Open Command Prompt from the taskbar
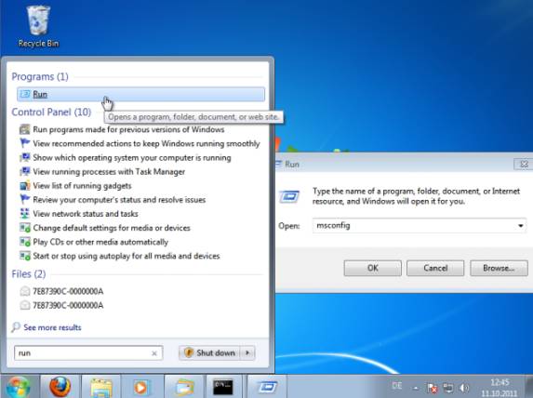 [x=223, y=387]
